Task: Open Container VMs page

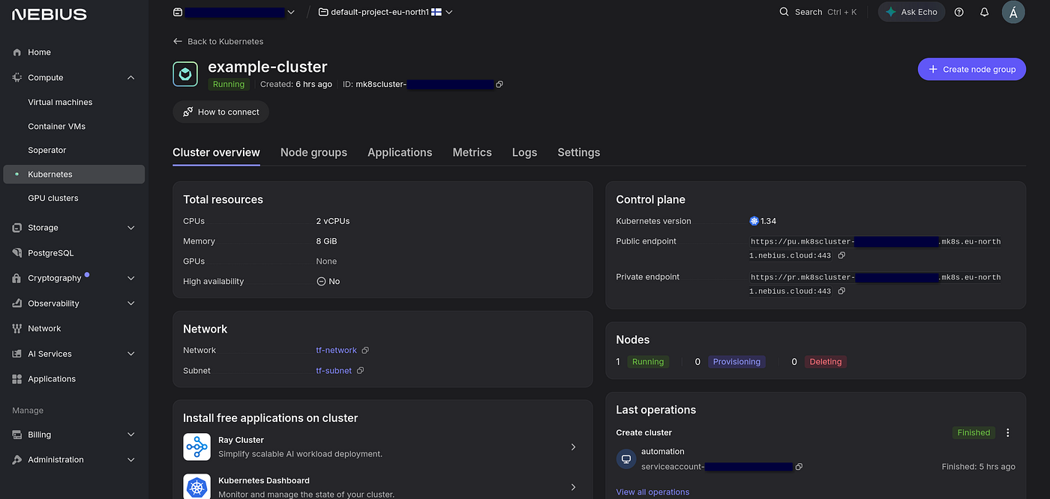Action: click(56, 126)
